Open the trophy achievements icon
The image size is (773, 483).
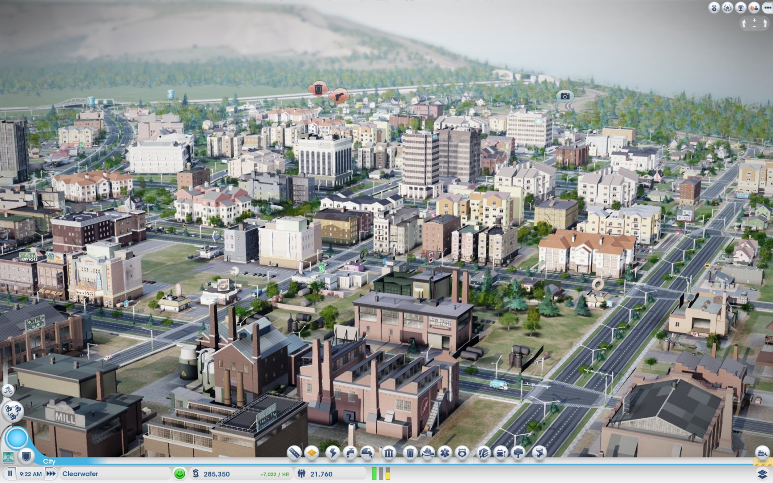(741, 8)
